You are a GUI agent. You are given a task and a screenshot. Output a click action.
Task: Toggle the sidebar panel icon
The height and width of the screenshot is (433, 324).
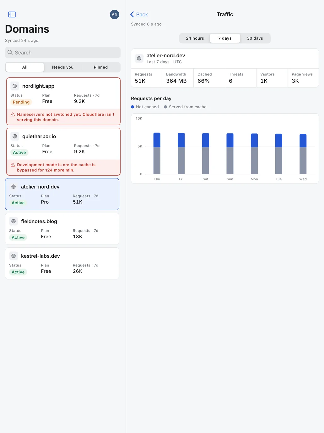12,14
